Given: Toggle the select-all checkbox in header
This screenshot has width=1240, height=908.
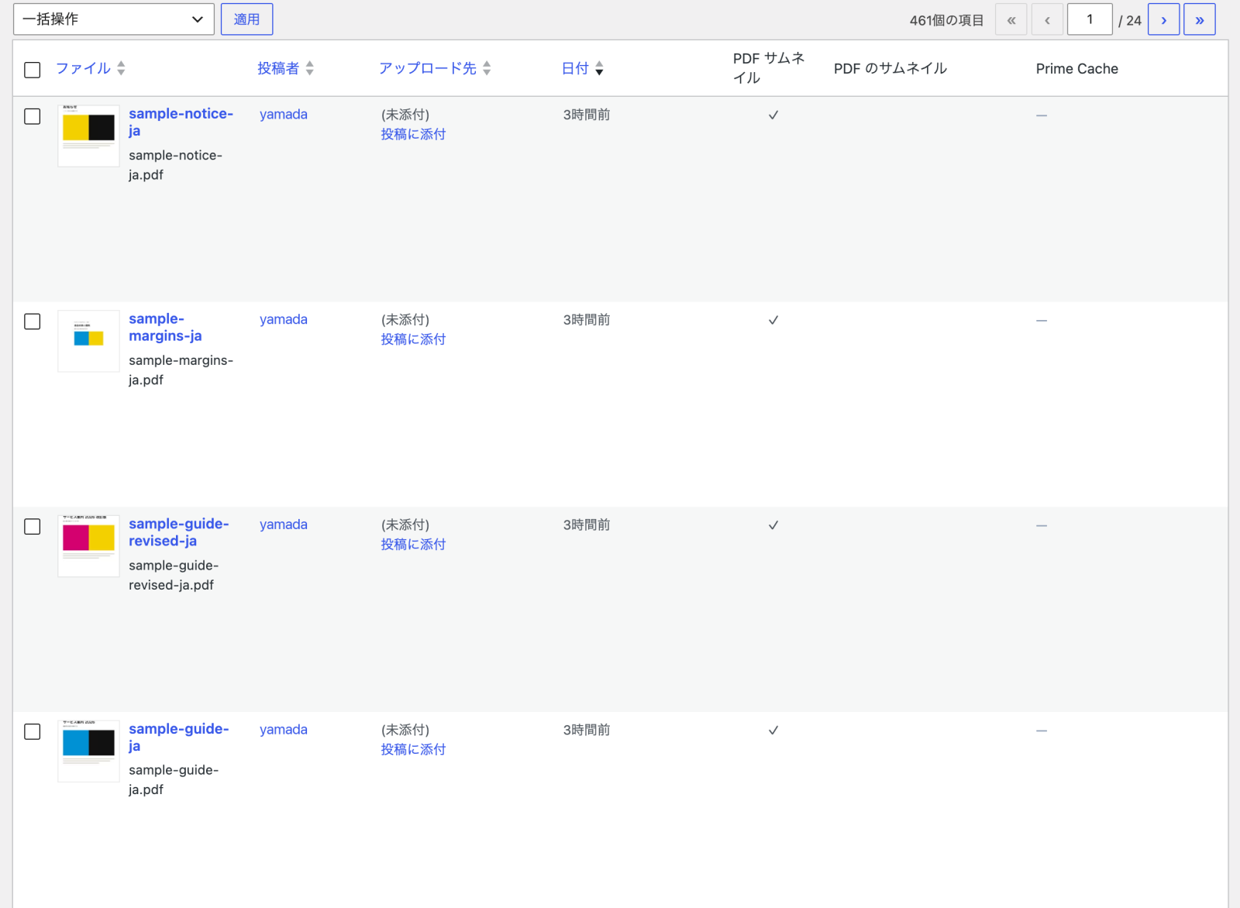Looking at the screenshot, I should (33, 70).
